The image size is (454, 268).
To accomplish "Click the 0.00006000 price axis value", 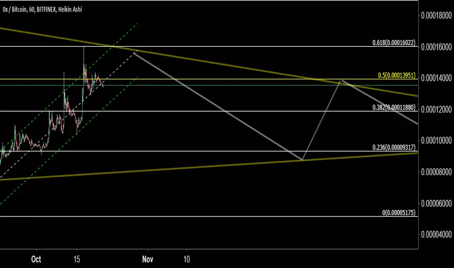I will [436, 203].
